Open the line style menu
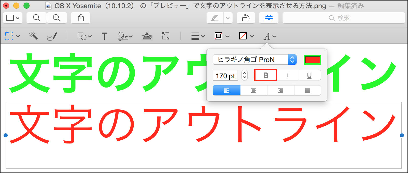This screenshot has width=408, height=173. click(198, 36)
